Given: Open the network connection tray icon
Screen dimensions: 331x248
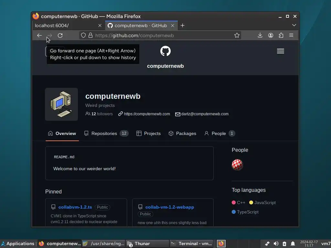Looking at the screenshot, I should [x=267, y=244].
